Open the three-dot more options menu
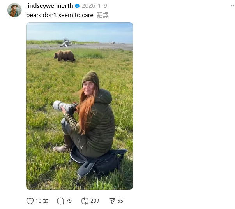 point(232,5)
